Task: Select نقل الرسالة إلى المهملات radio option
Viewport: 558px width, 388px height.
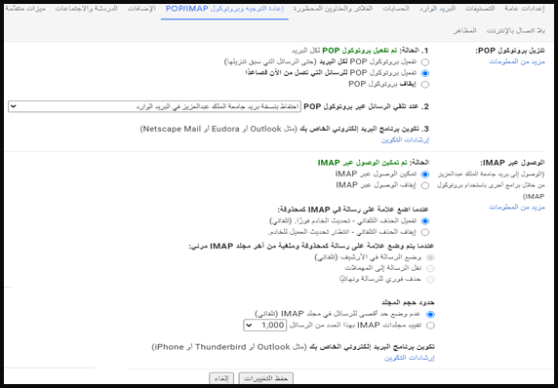Action: point(430,268)
